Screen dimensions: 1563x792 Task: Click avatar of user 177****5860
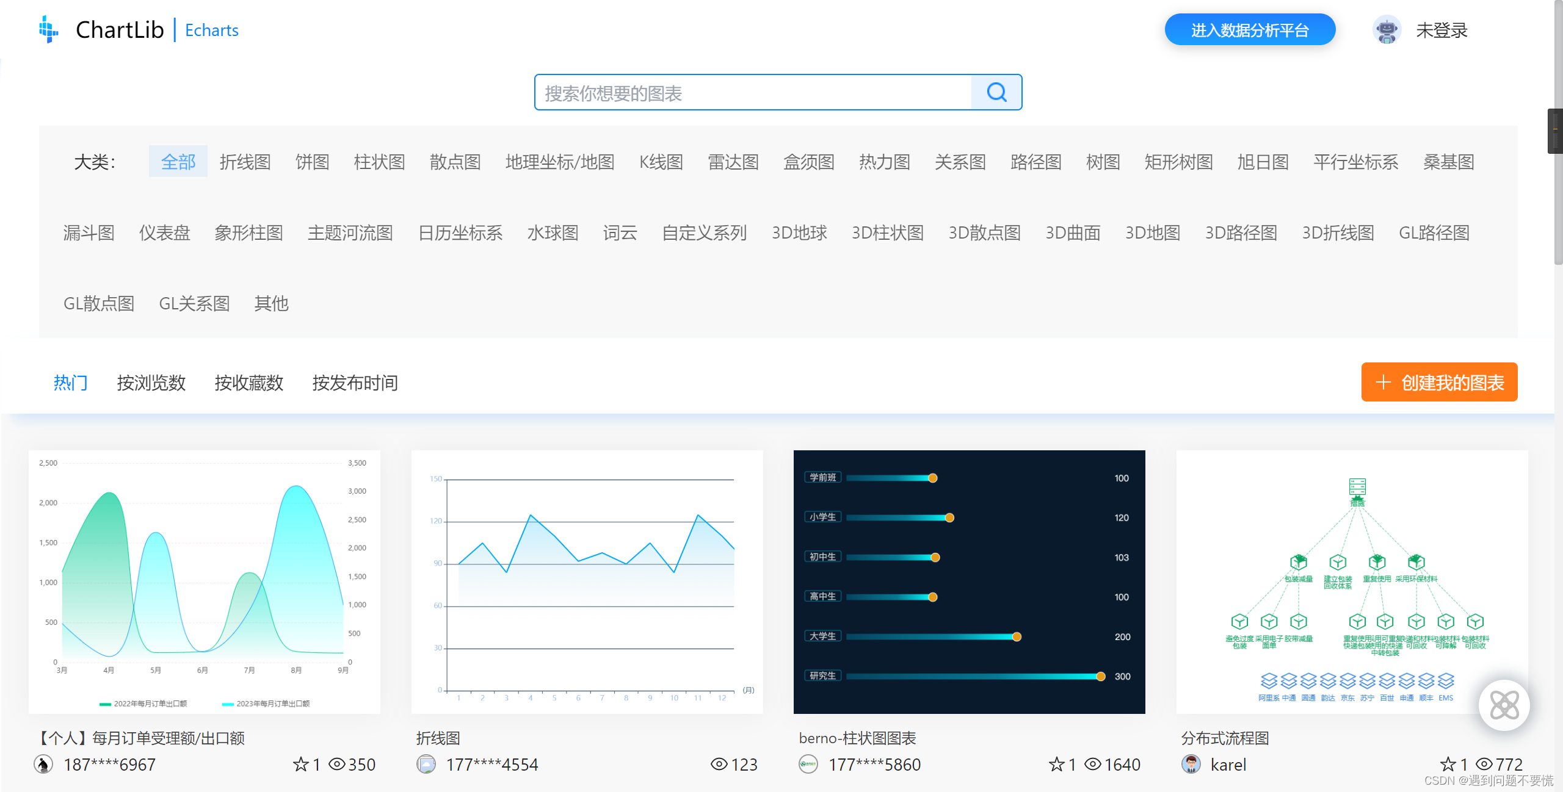pyautogui.click(x=808, y=764)
